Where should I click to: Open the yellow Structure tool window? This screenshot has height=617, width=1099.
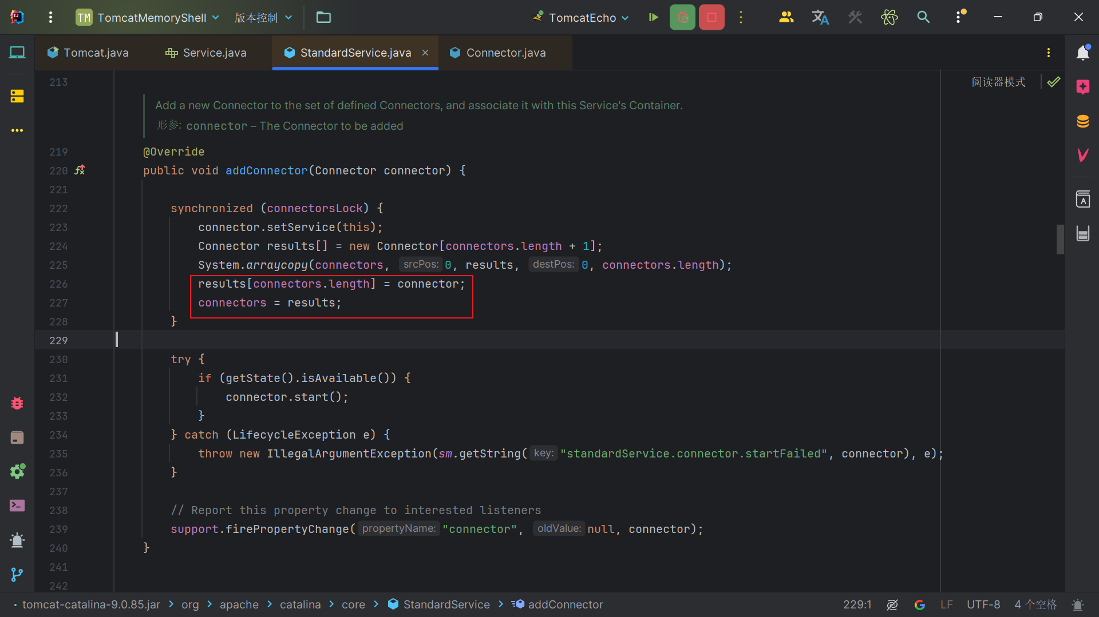(x=17, y=96)
